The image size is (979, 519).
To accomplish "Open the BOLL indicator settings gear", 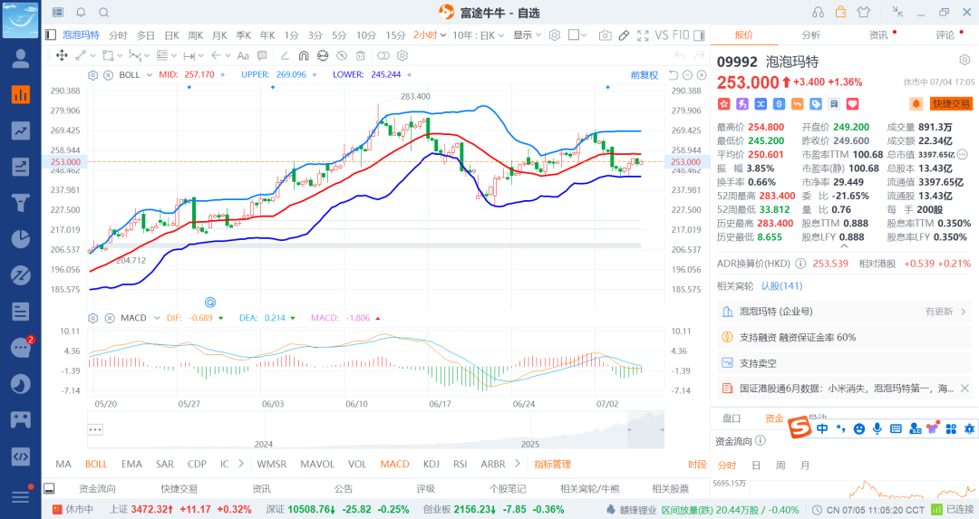I will pos(93,75).
